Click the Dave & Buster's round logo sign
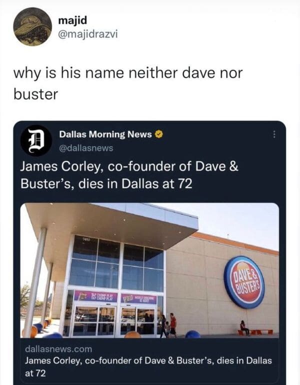Image resolution: width=300 pixels, height=385 pixels. pyautogui.click(x=244, y=282)
